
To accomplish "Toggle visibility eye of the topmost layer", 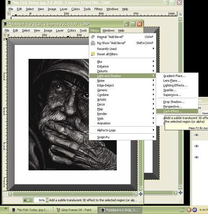I will [x=196, y=135].
